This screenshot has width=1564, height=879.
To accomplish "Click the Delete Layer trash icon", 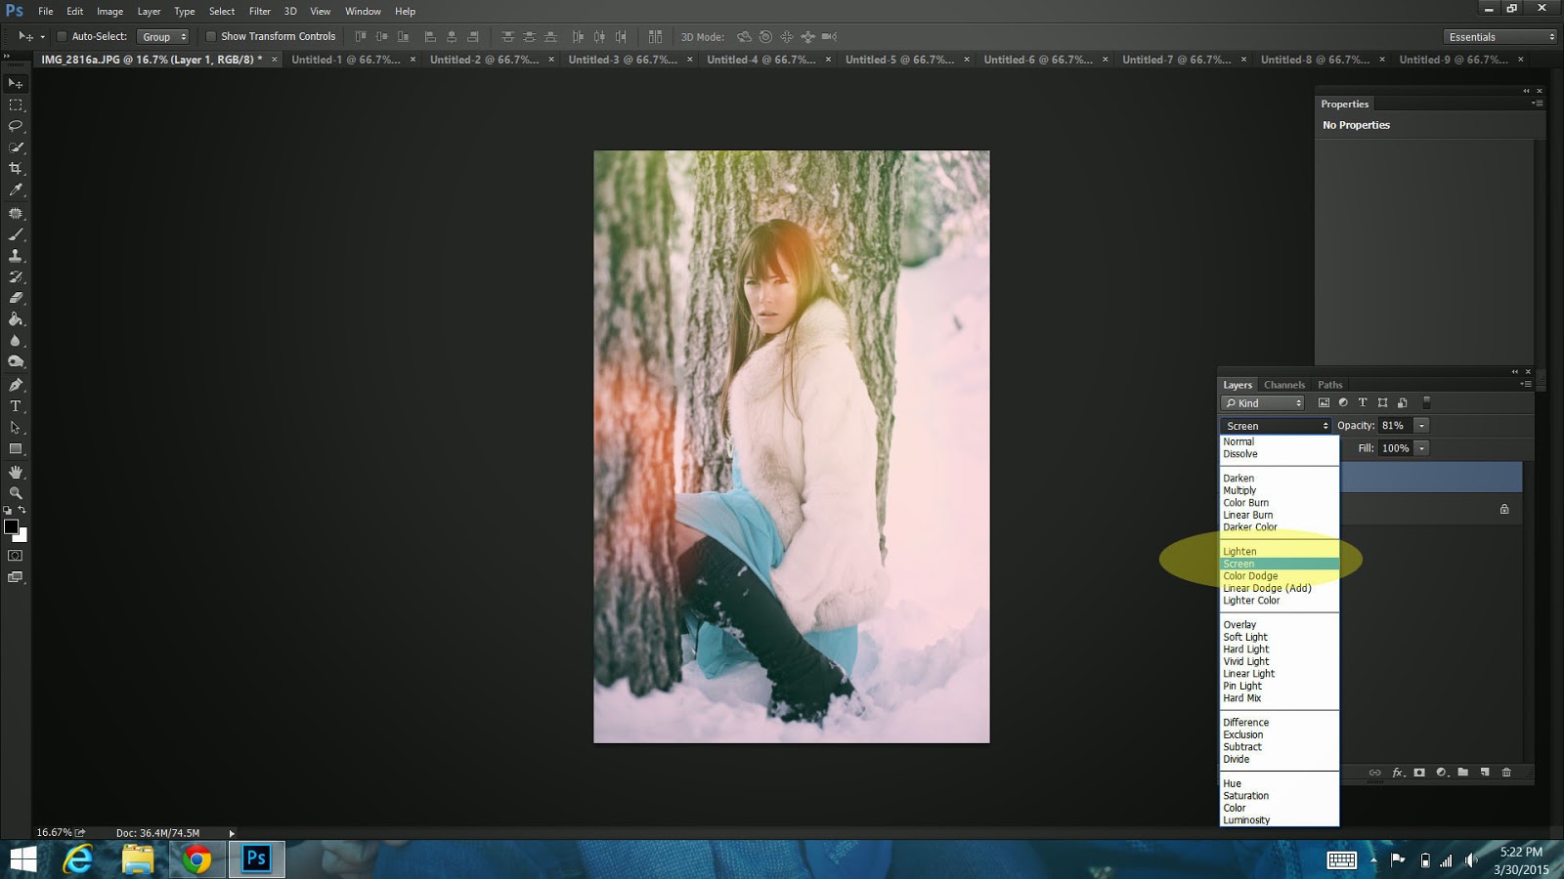I will click(x=1506, y=773).
